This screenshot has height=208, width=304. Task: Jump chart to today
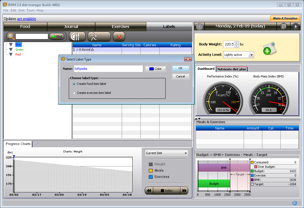pos(167,190)
